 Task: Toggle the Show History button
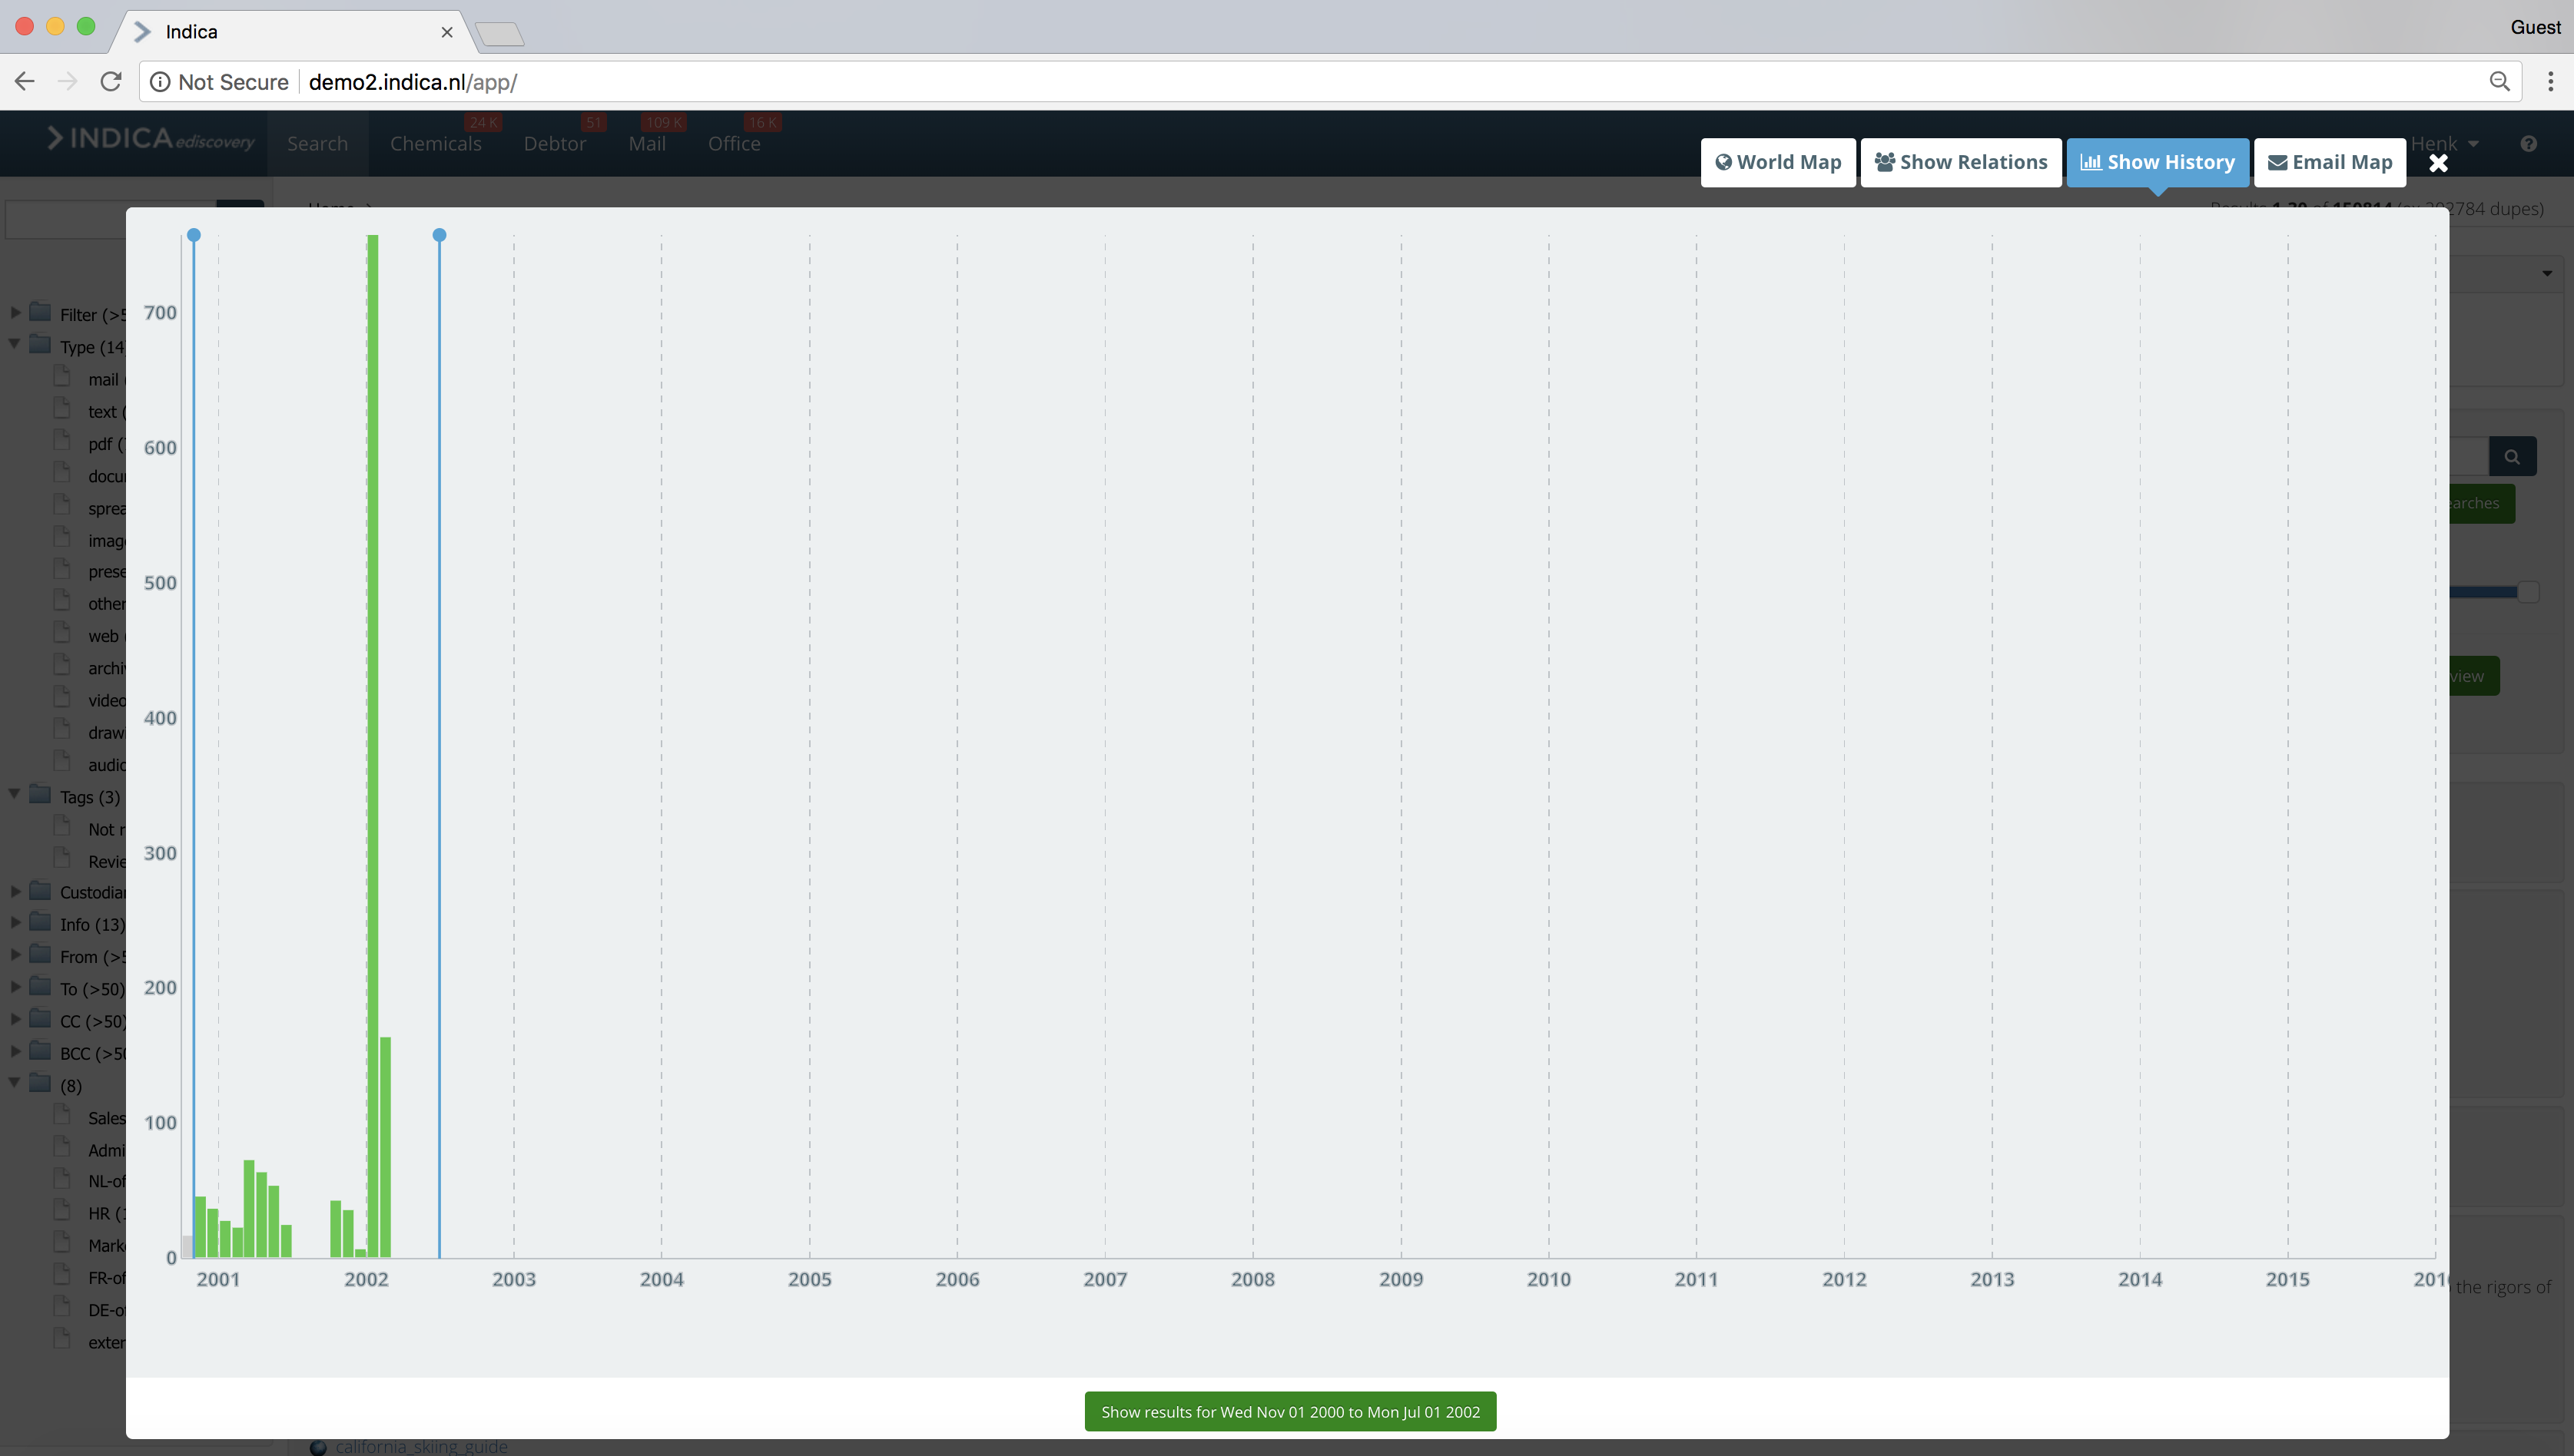(2158, 163)
